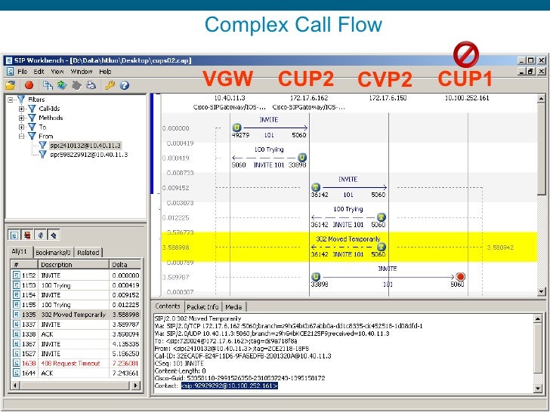
Task: Switch to the Related tab
Action: (x=88, y=253)
